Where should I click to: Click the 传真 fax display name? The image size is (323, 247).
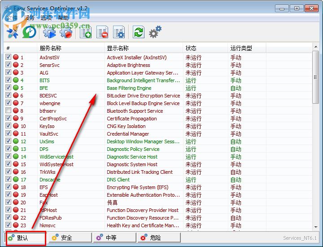click(112, 203)
